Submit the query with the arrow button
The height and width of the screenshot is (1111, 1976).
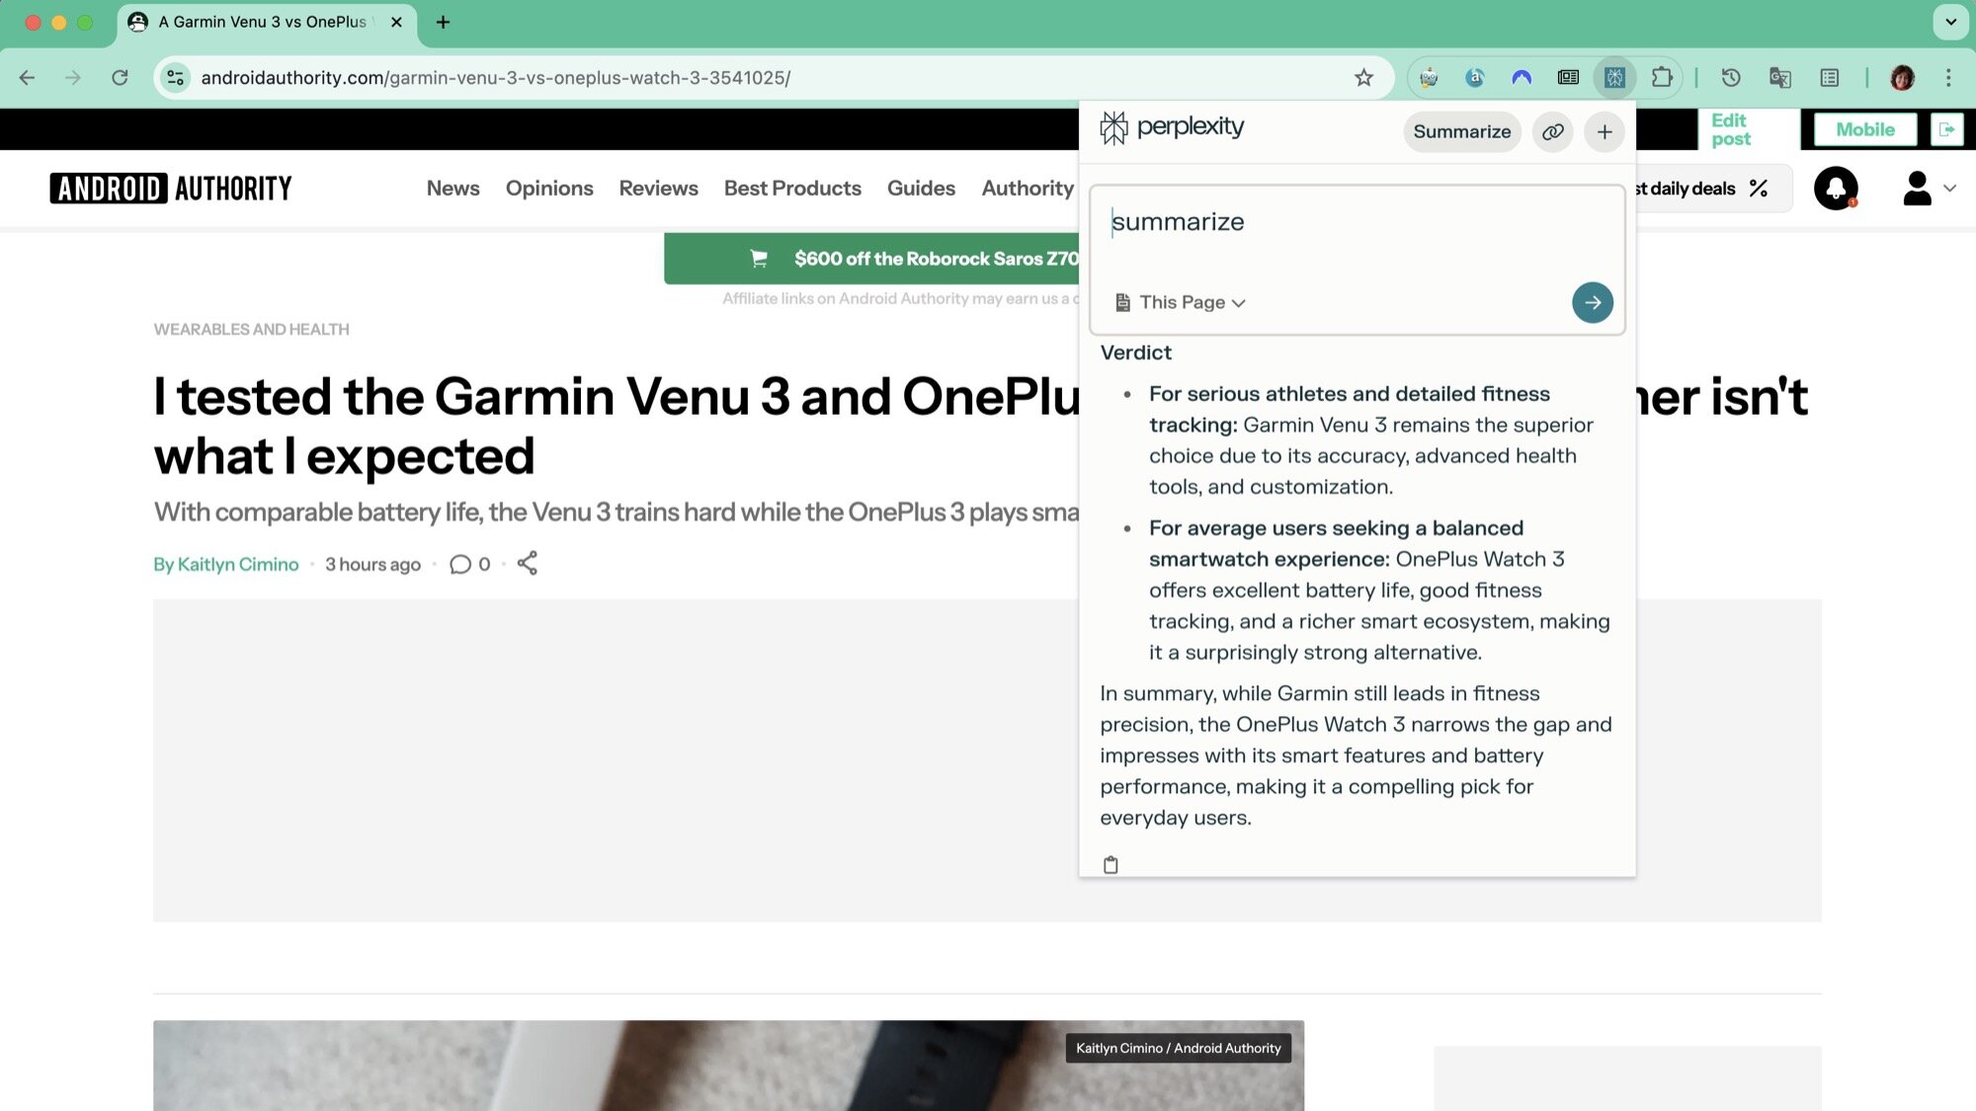[x=1592, y=302]
